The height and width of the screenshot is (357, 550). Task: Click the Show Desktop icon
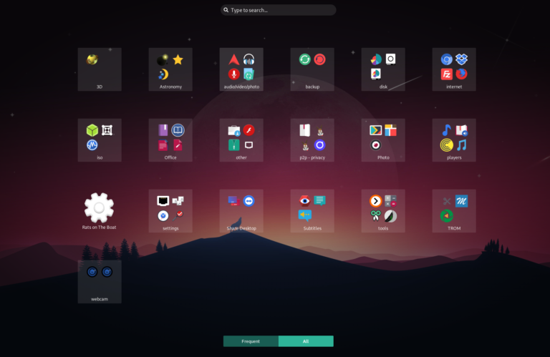[241, 209]
